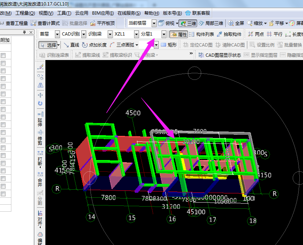Screen dimensions: 303x245
Task: Pin the left panel with pushpin icon
Action: [x=24, y=32]
